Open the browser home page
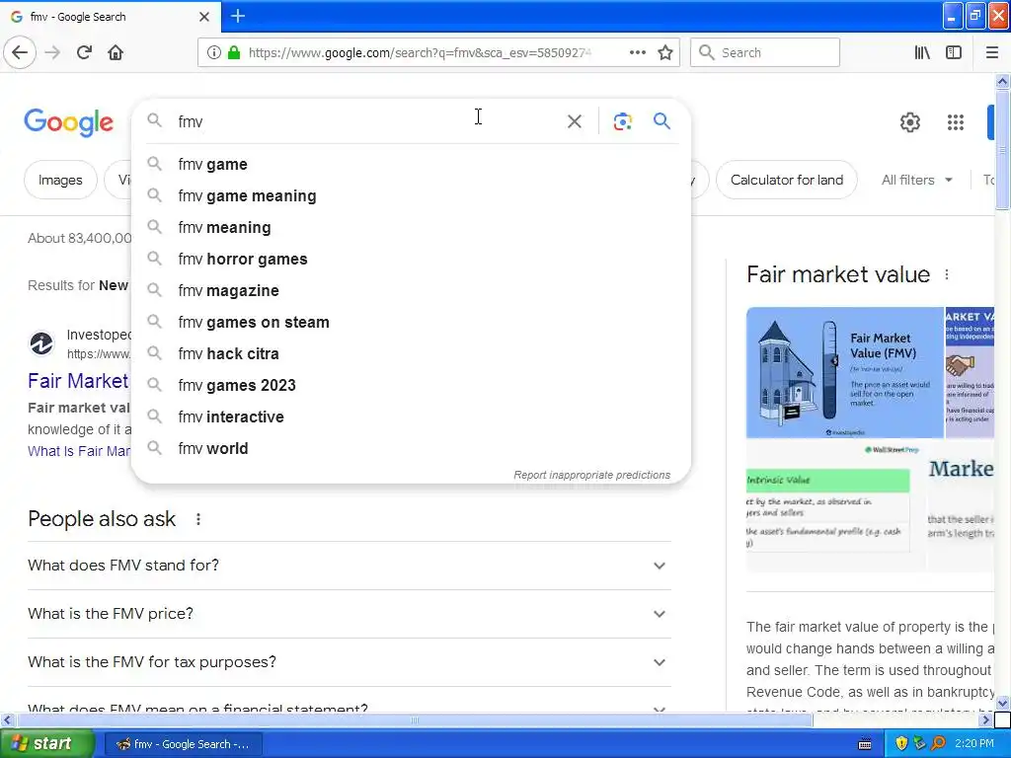The width and height of the screenshot is (1011, 758). pos(116,53)
